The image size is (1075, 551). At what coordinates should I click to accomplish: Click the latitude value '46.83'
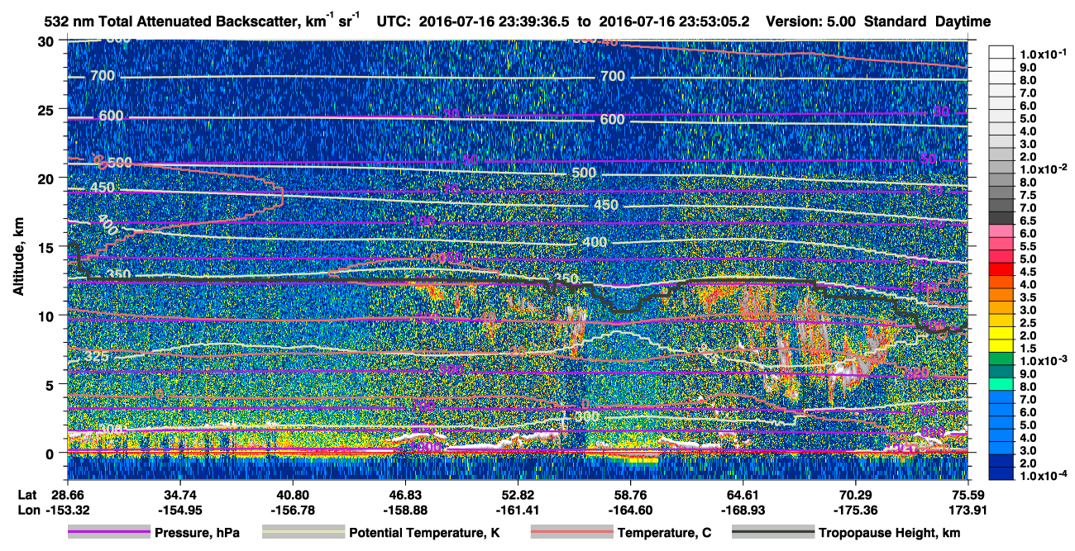pos(404,494)
